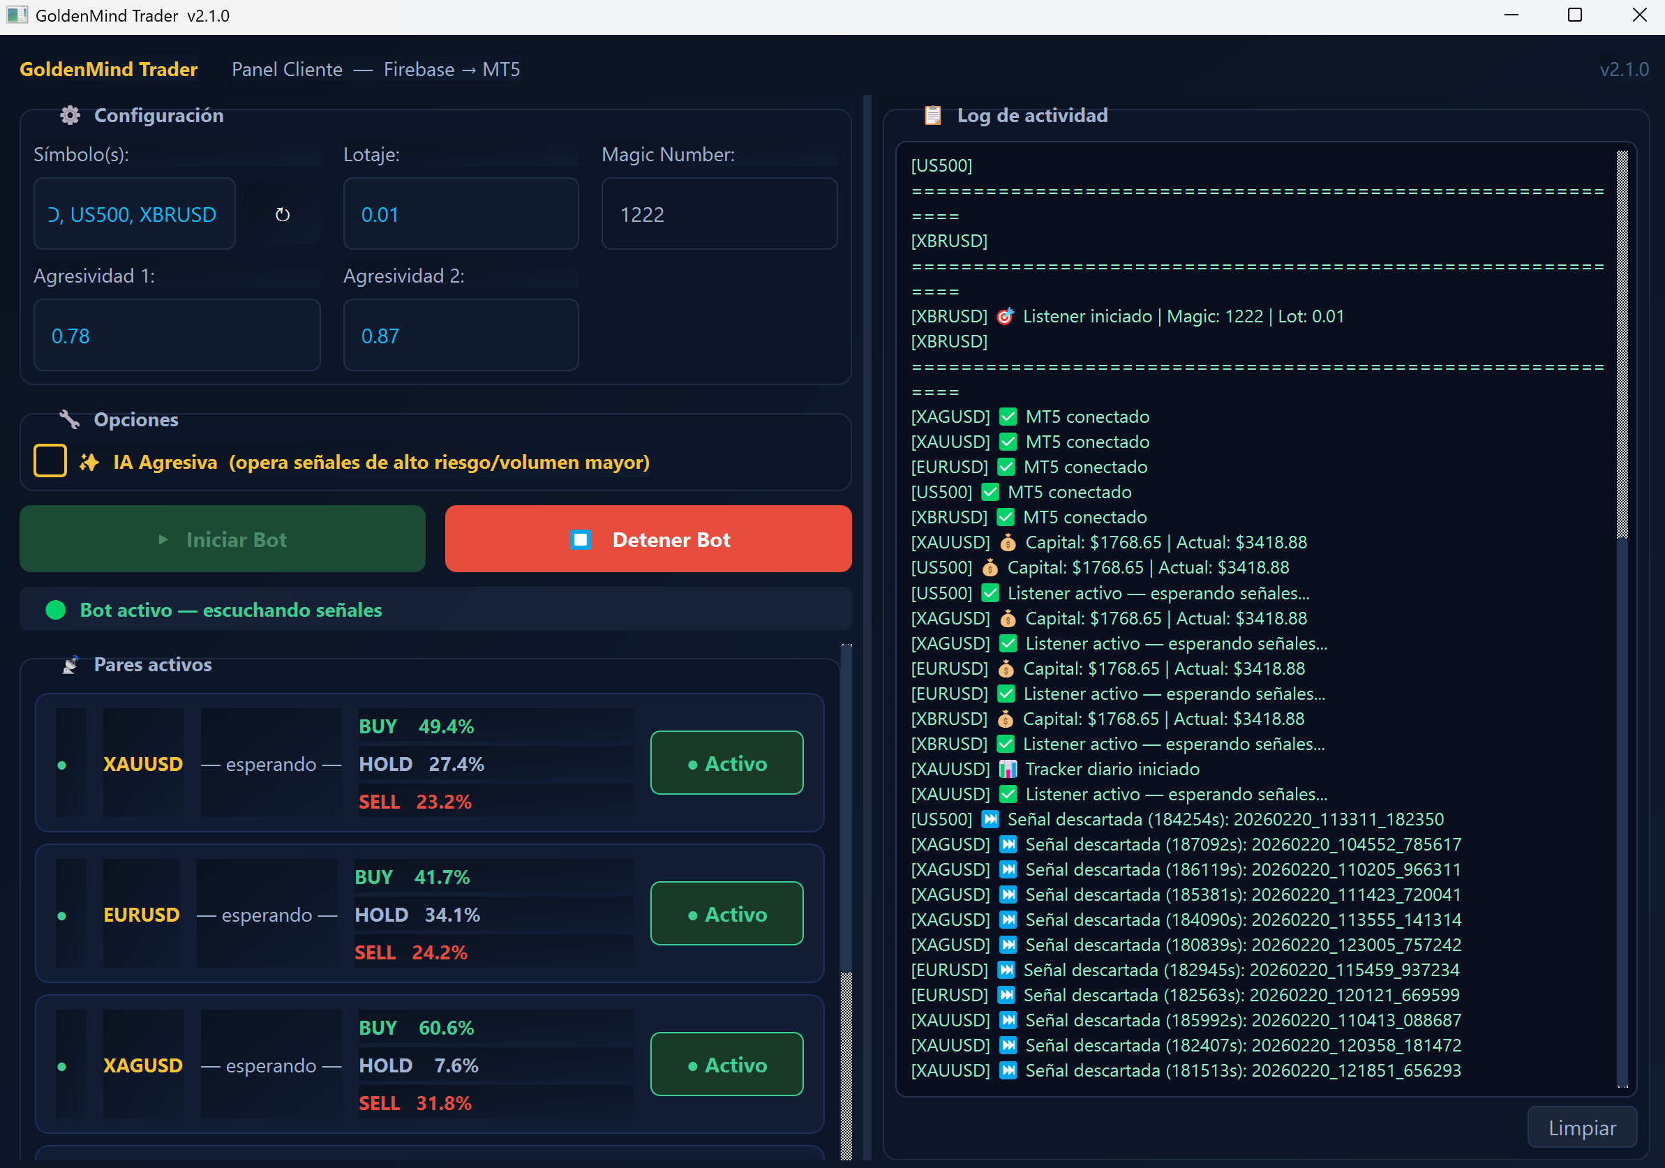Click the GoldenMind Trader app icon in title bar
1665x1168 pixels.
(17, 15)
